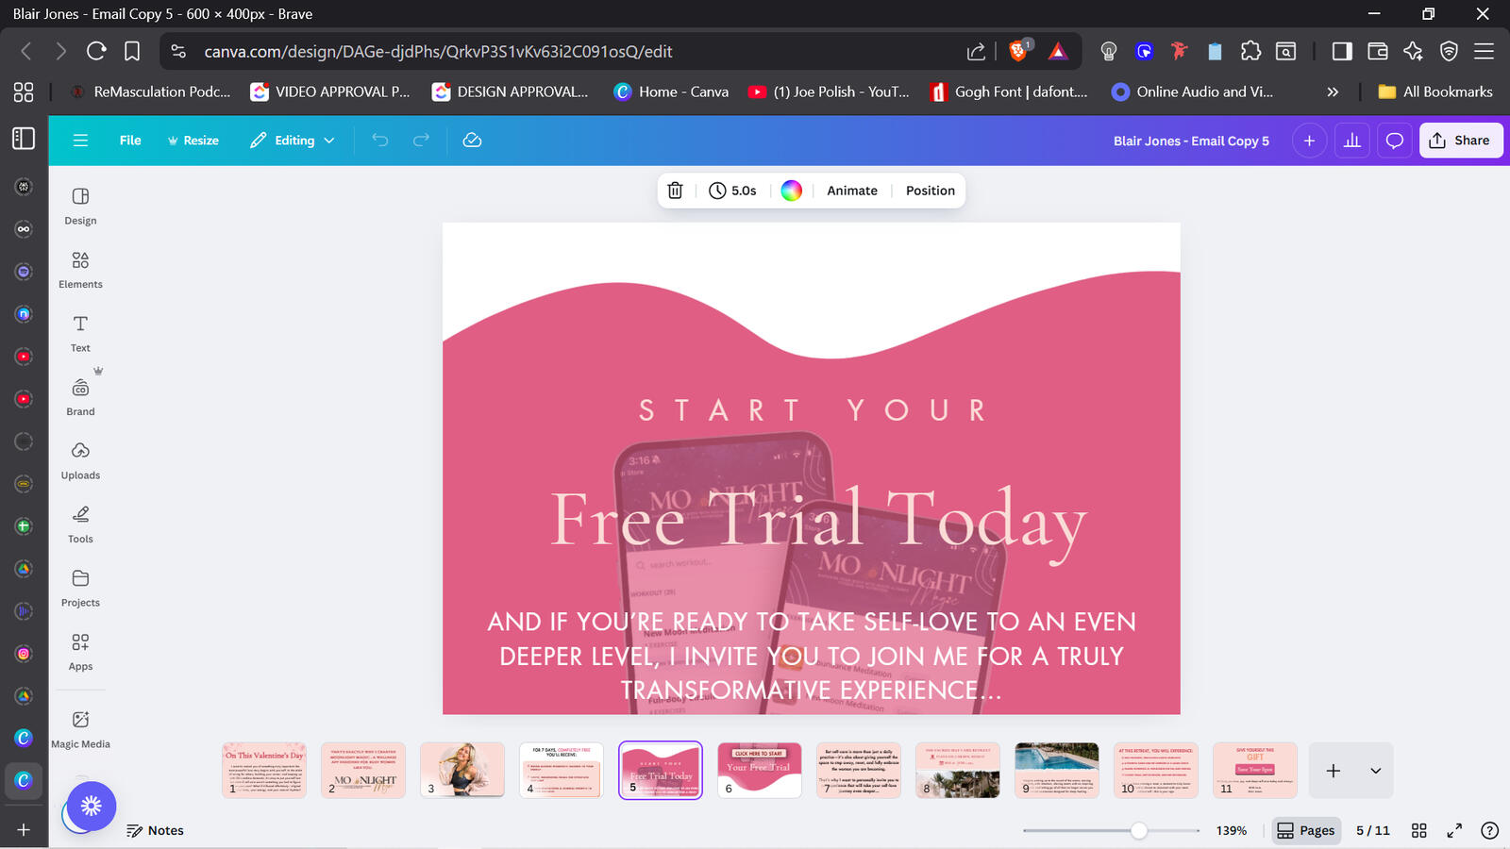
Task: Click the Undo arrow
Action: click(x=380, y=141)
